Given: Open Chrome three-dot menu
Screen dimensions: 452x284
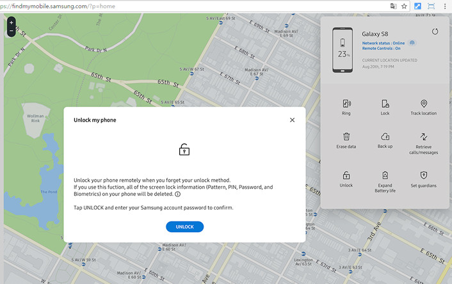Looking at the screenshot, I should click(445, 6).
